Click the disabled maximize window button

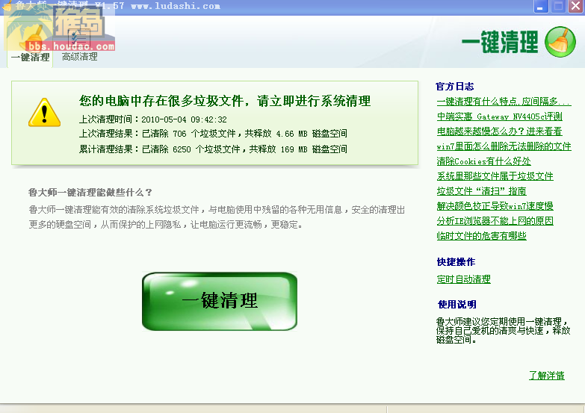[558, 6]
